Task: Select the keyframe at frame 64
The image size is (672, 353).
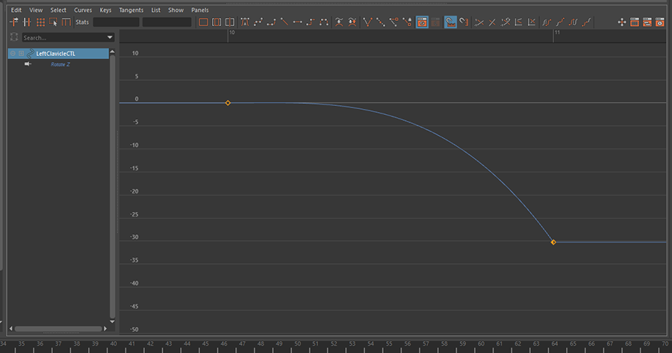Action: click(553, 242)
